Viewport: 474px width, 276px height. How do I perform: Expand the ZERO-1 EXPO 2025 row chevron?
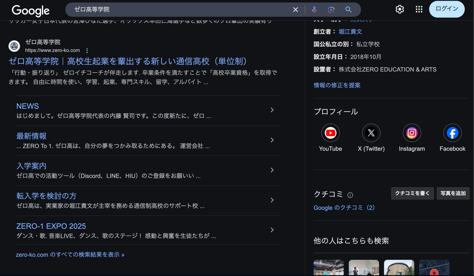pyautogui.click(x=272, y=230)
